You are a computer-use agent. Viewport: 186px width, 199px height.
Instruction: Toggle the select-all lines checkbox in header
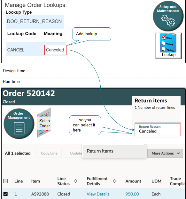pyautogui.click(x=5, y=181)
